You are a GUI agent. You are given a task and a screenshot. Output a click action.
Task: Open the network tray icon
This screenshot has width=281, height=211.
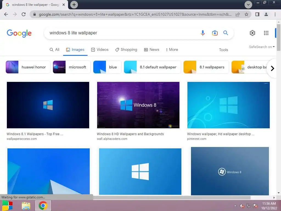[x=249, y=206]
